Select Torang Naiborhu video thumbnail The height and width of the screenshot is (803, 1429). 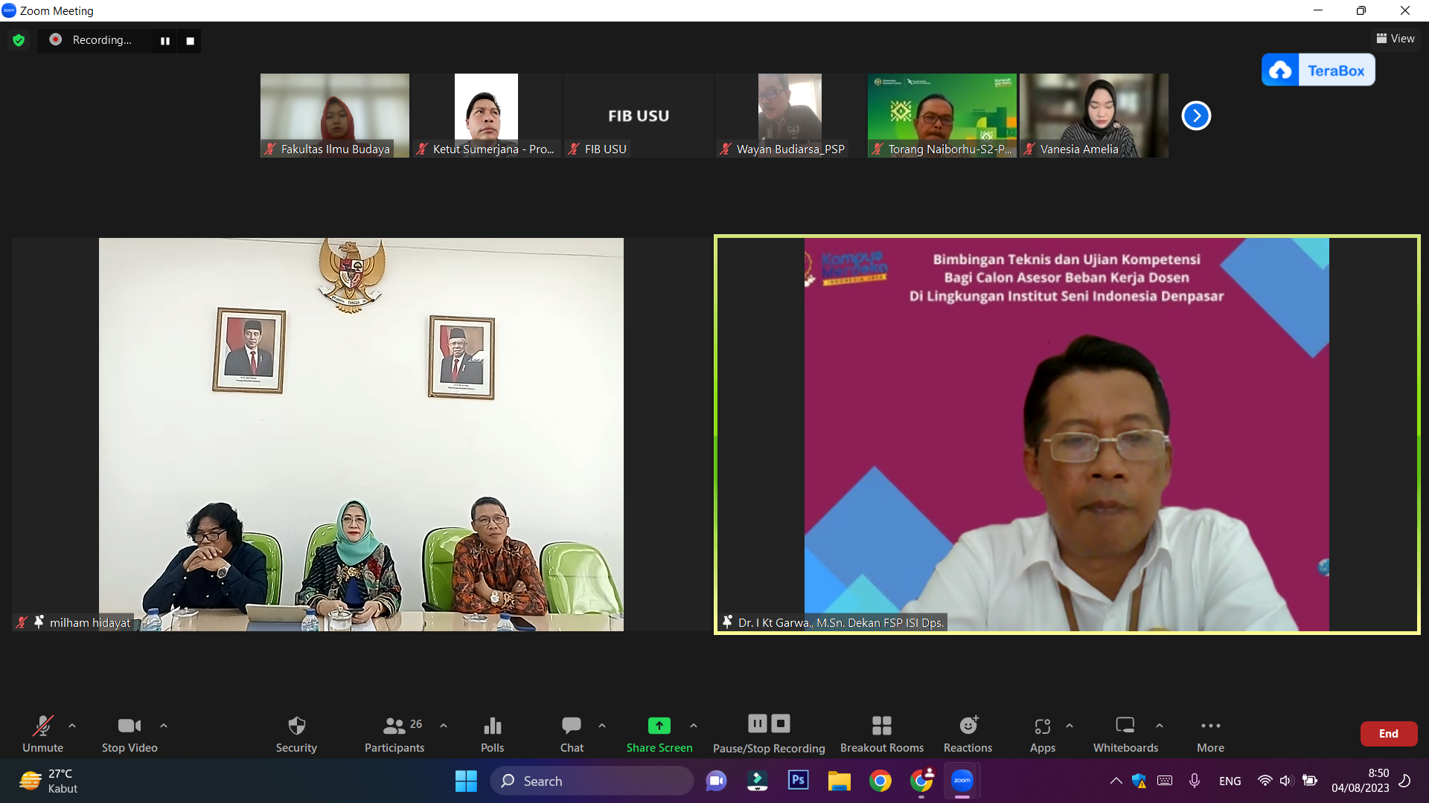tap(942, 115)
